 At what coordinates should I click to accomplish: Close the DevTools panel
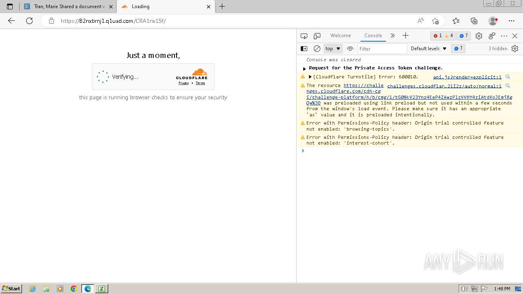point(515,36)
